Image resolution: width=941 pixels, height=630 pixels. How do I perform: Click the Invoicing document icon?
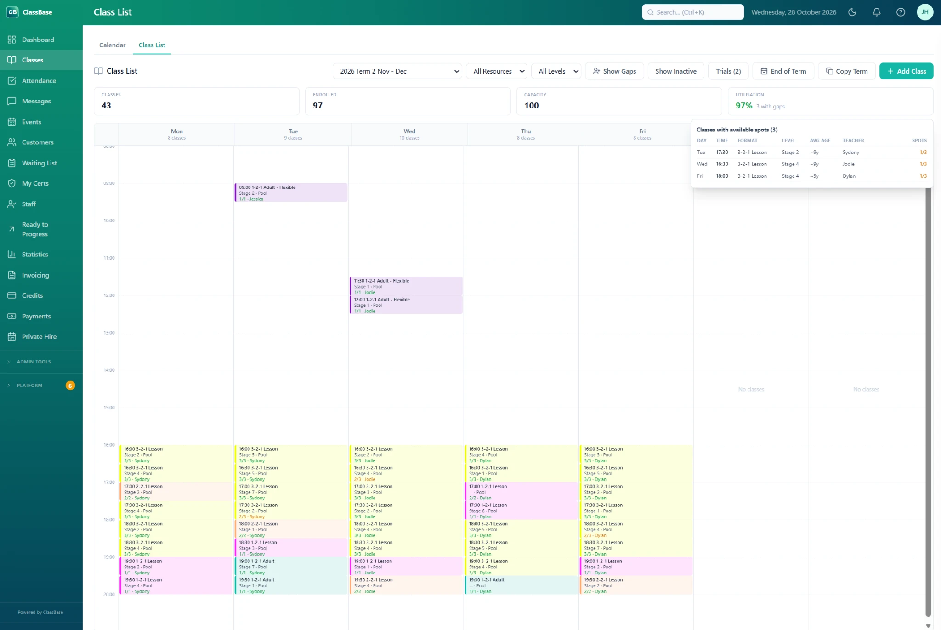point(12,275)
